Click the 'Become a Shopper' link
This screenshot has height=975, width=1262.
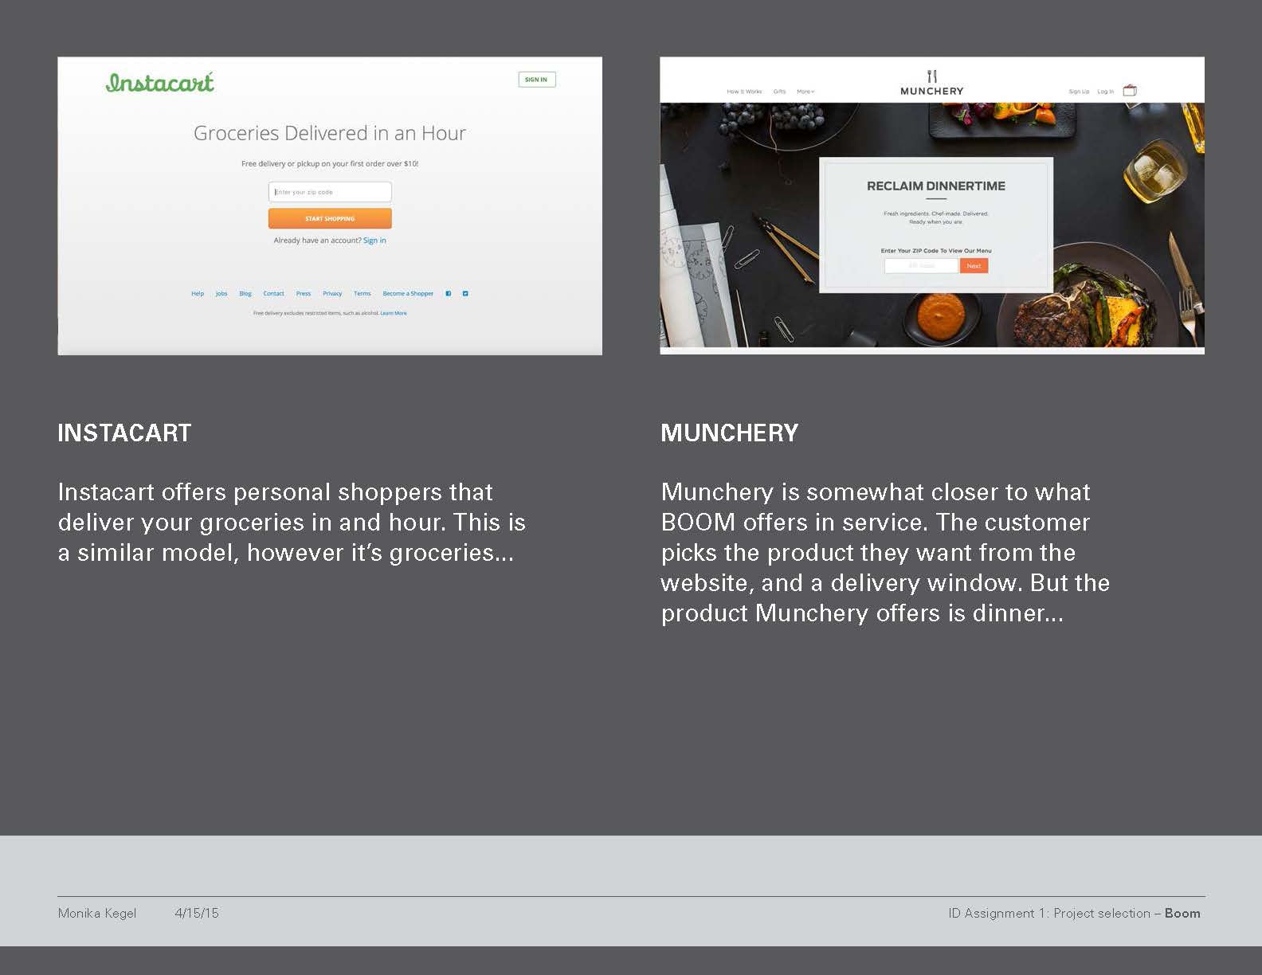[x=408, y=294]
